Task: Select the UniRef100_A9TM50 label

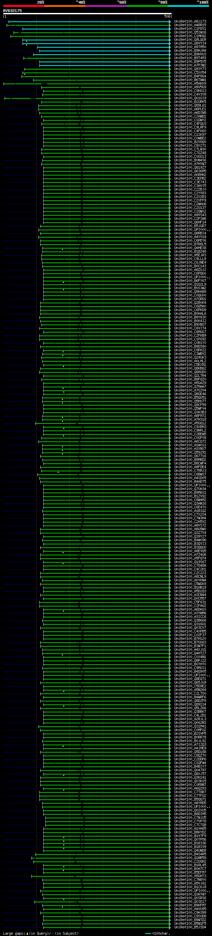Action: (190, 47)
